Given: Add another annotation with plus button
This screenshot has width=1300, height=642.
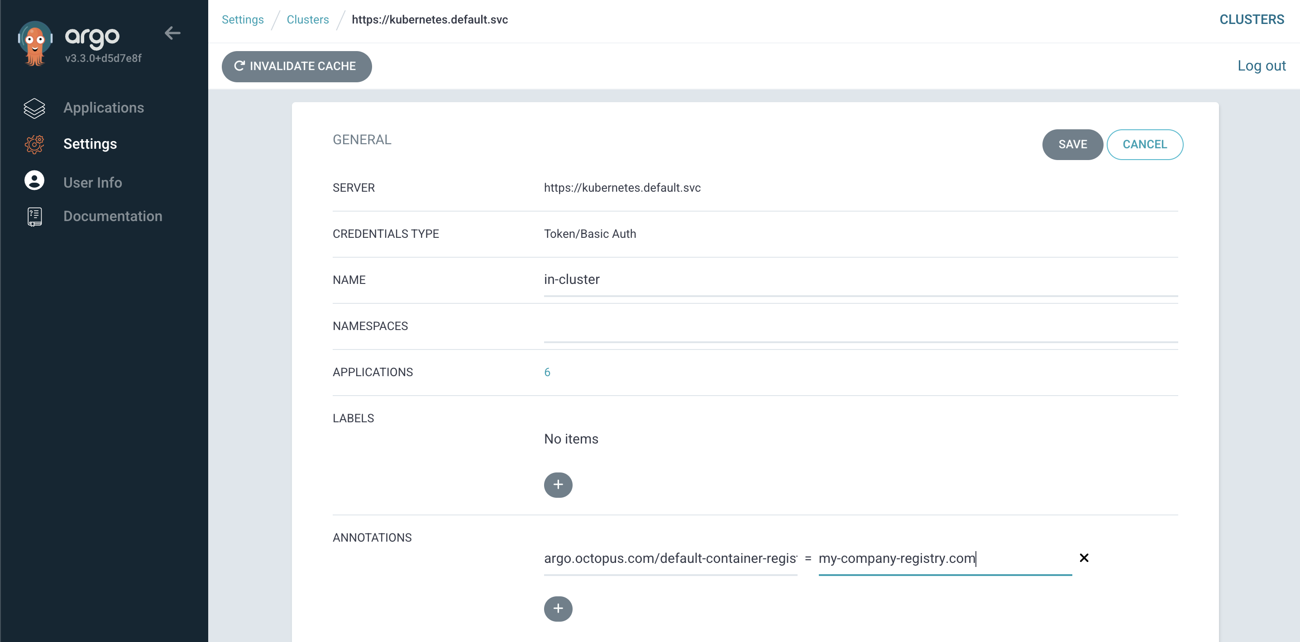Looking at the screenshot, I should coord(558,609).
